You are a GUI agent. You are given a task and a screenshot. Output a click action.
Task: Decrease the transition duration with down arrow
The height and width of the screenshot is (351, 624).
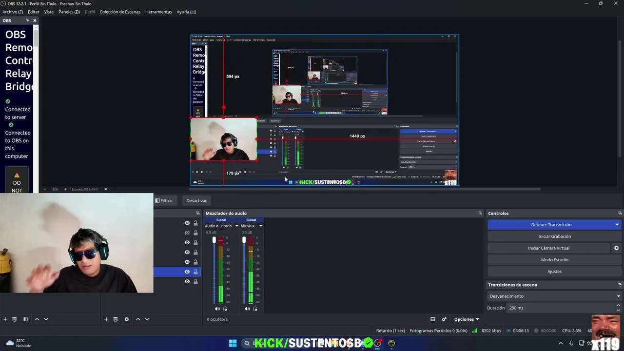618,310
